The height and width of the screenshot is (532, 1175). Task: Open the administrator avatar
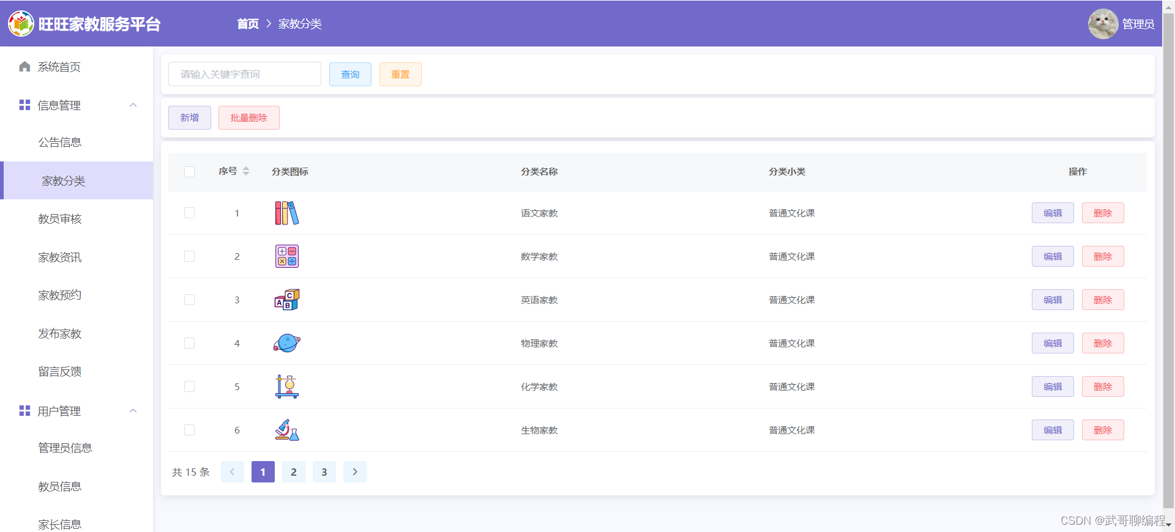(x=1103, y=24)
